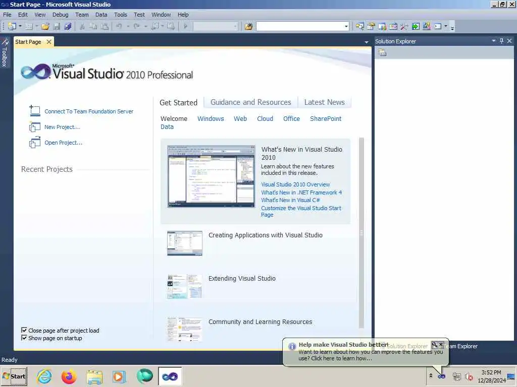This screenshot has height=387, width=517.
Task: Select the SharePoint sub-tab
Action: [x=326, y=119]
